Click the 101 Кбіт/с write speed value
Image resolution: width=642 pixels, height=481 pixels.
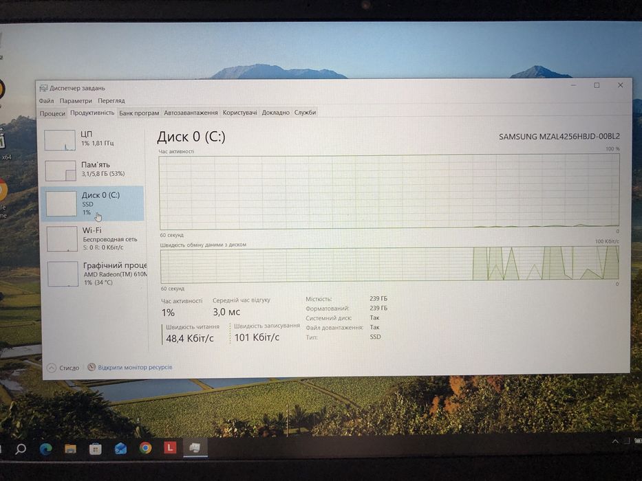coord(257,337)
